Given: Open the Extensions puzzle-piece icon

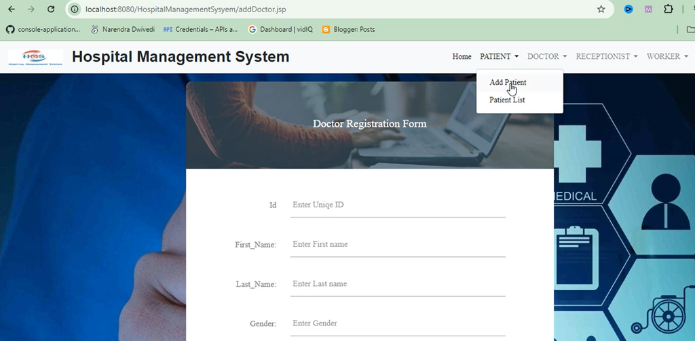Looking at the screenshot, I should tap(669, 9).
